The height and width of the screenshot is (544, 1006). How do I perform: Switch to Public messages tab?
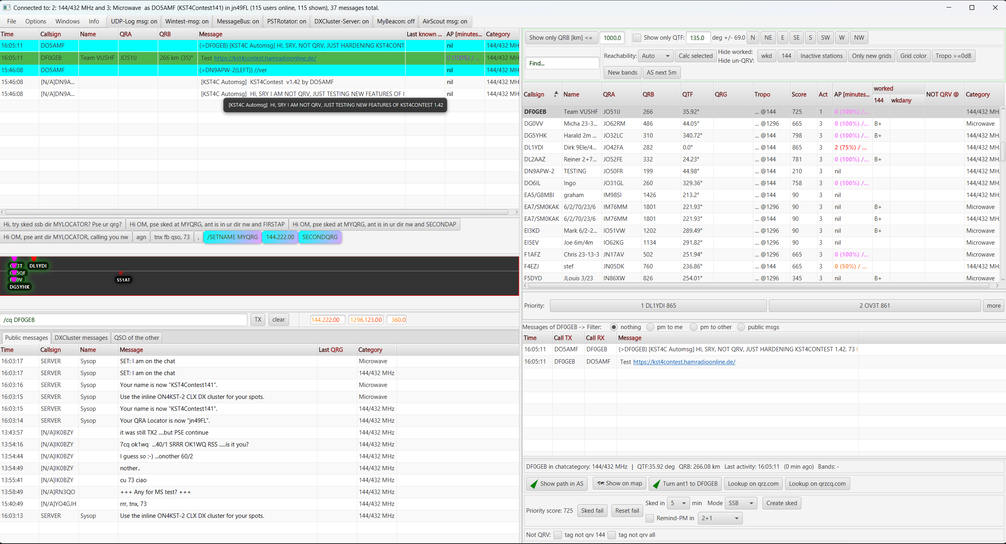pyautogui.click(x=27, y=338)
